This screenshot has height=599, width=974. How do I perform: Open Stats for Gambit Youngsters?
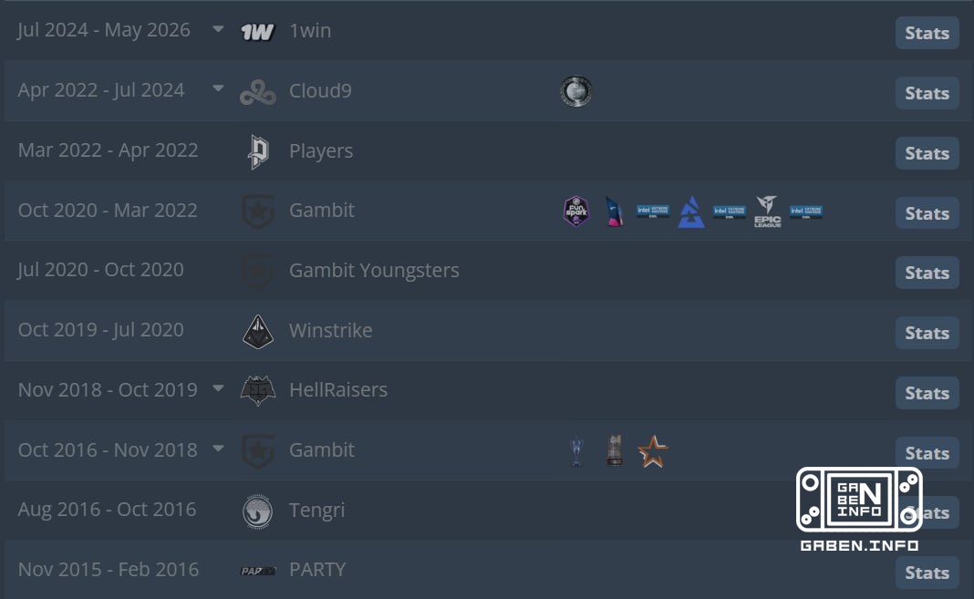[927, 273]
